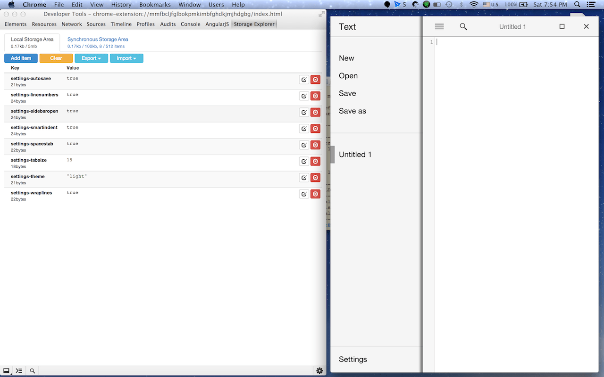Open Settings in the editor sidebar

tap(352, 359)
